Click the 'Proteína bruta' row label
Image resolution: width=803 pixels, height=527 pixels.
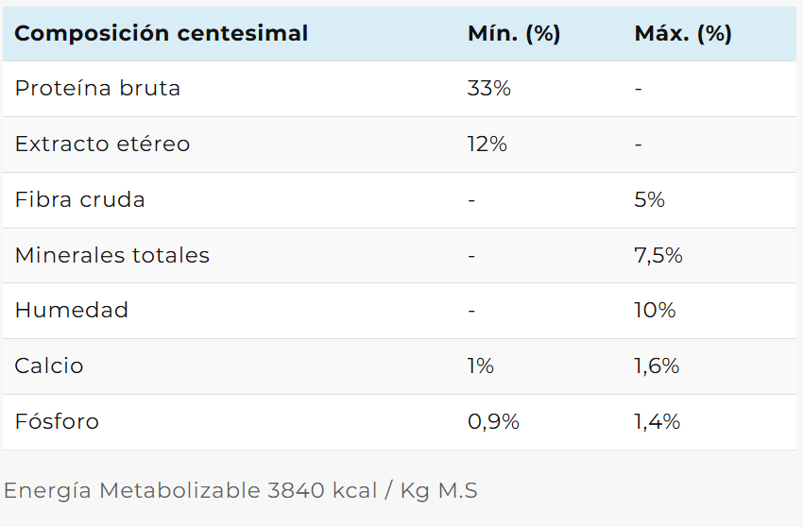(x=97, y=89)
